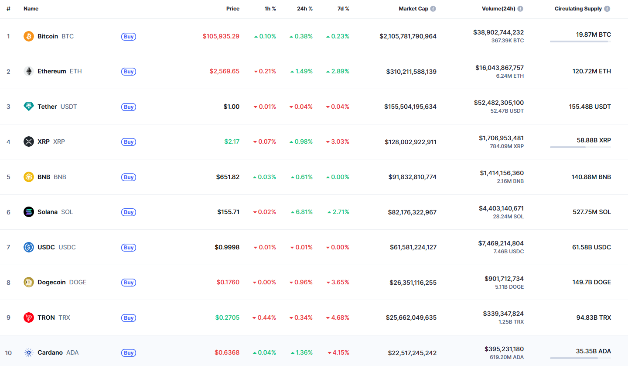This screenshot has height=366, width=628.
Task: Click the Dogecoin logo icon
Action: click(28, 282)
